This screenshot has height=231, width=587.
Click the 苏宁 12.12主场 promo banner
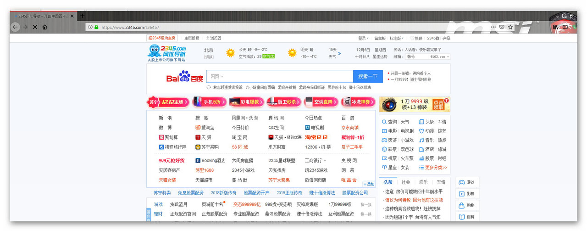coord(167,102)
